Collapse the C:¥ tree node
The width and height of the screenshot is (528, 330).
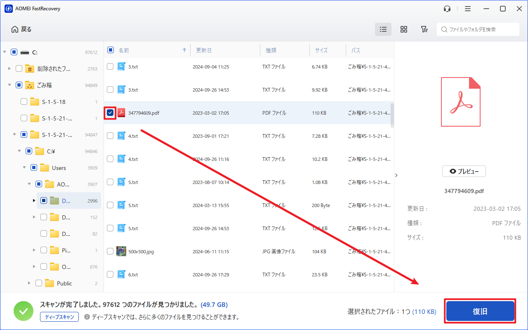click(19, 151)
